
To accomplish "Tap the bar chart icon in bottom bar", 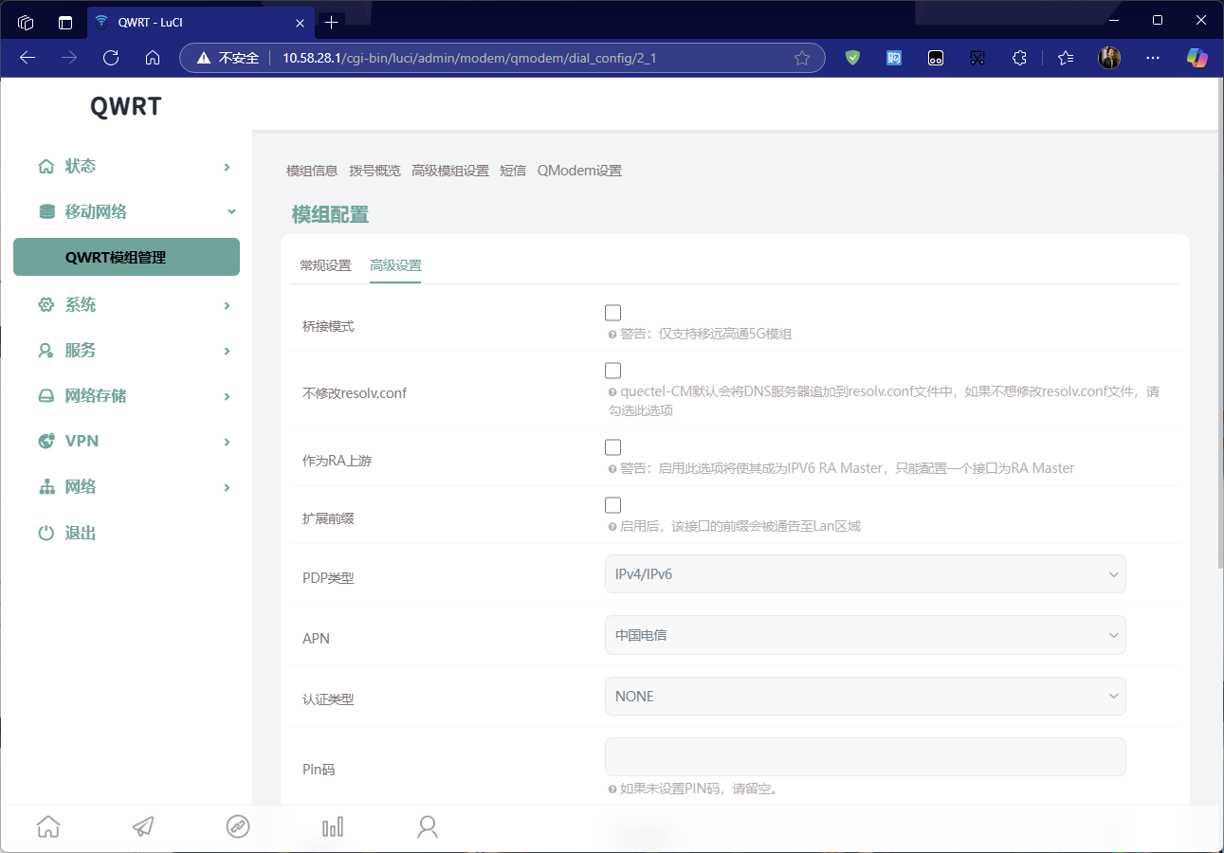I will pyautogui.click(x=333, y=826).
